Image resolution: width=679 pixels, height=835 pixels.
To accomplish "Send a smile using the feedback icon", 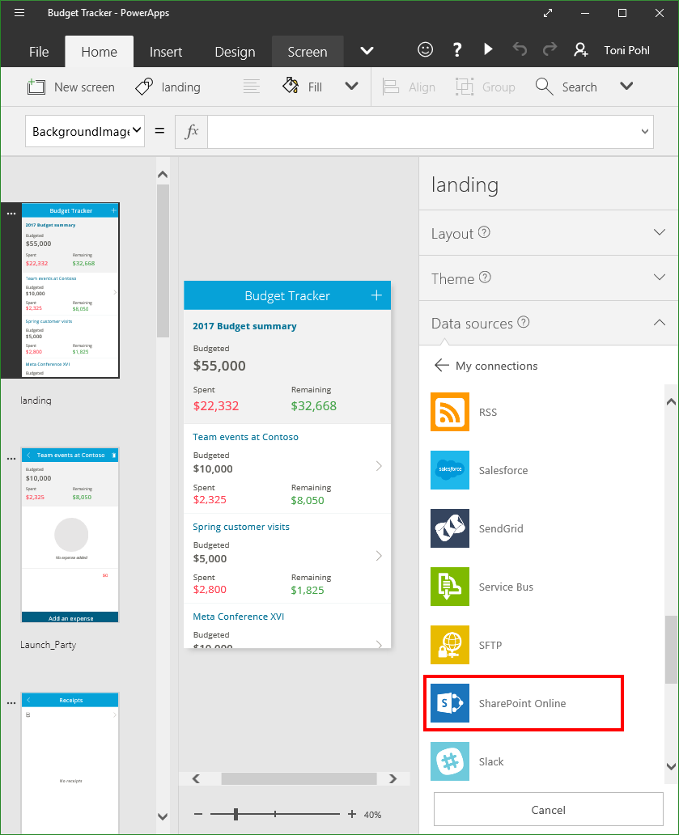I will pos(426,49).
